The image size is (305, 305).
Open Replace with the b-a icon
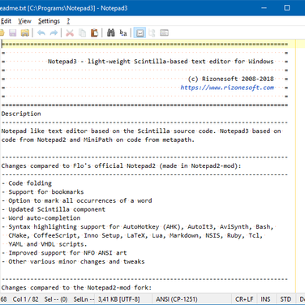pyautogui.click(x=123, y=33)
